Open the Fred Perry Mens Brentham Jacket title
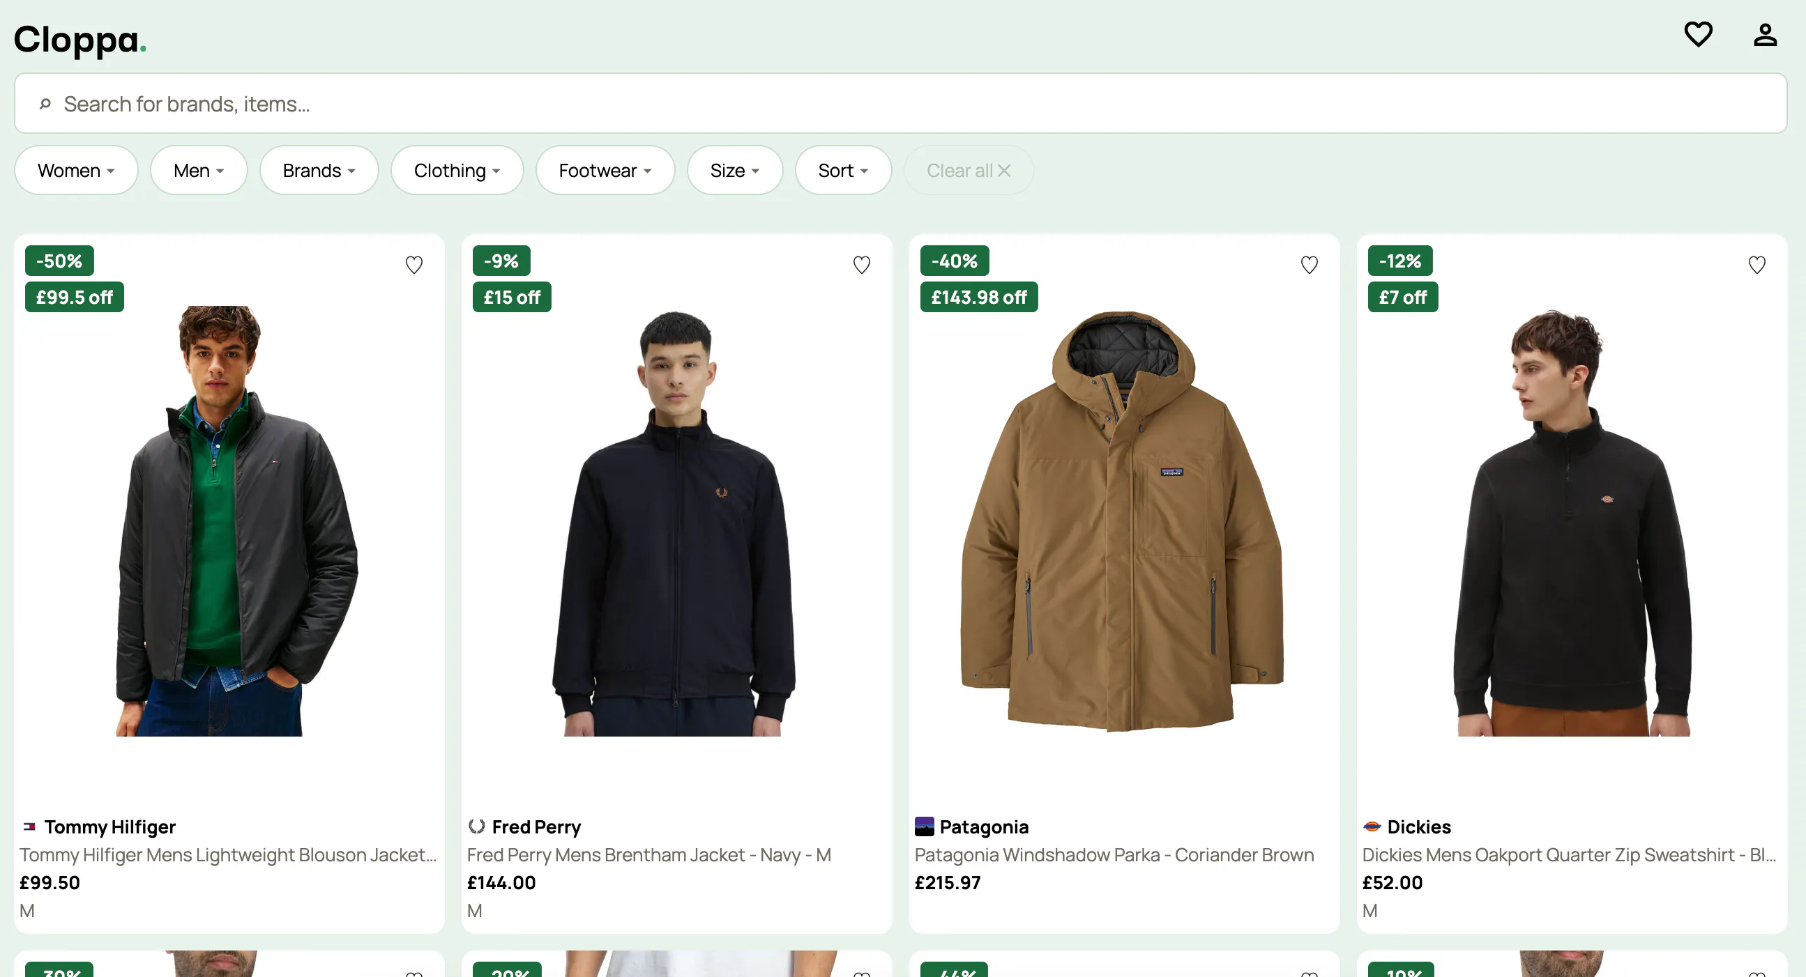The height and width of the screenshot is (977, 1806). click(x=649, y=855)
